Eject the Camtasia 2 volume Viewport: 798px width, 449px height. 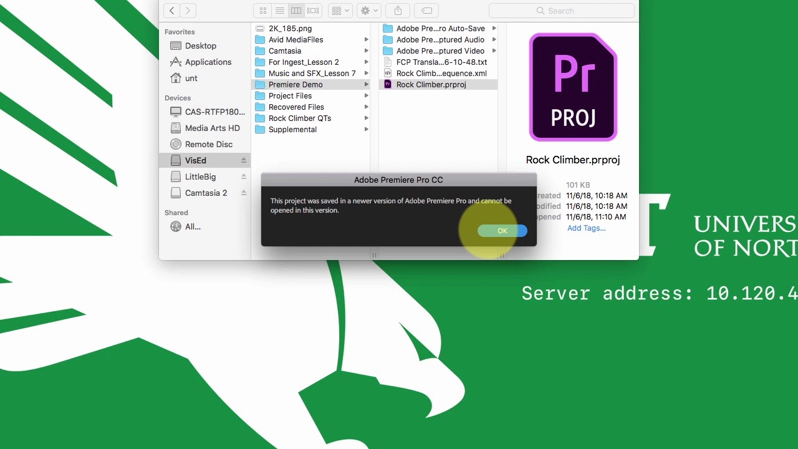(244, 193)
